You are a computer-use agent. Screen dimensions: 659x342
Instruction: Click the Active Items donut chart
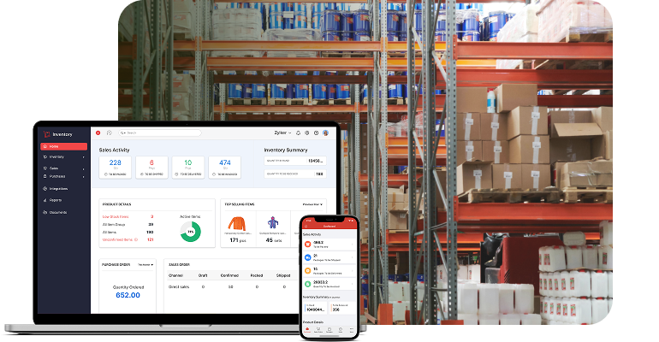pyautogui.click(x=190, y=232)
